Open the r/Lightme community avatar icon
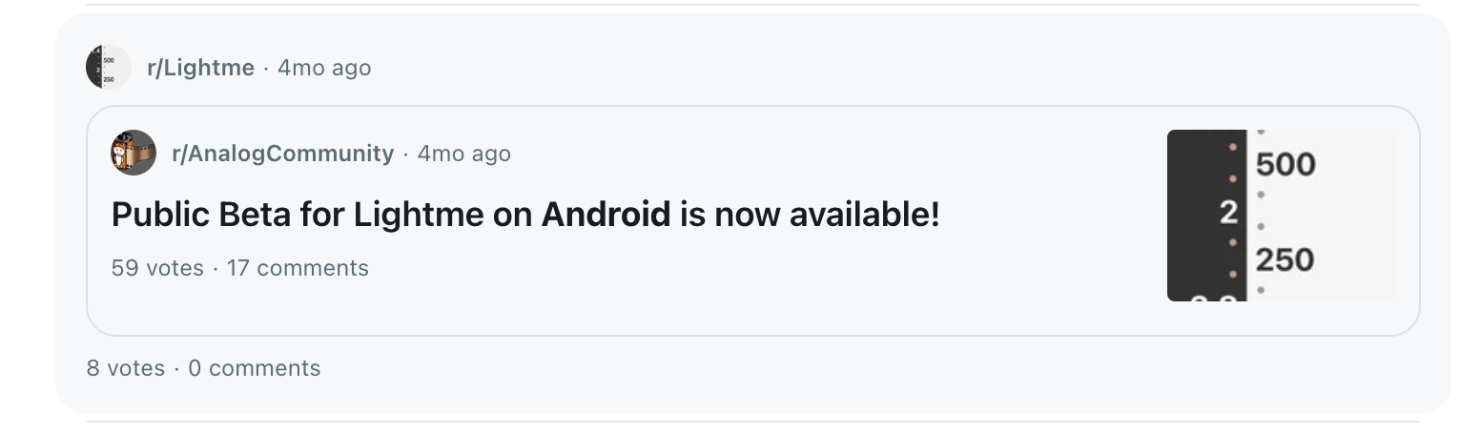 (109, 68)
